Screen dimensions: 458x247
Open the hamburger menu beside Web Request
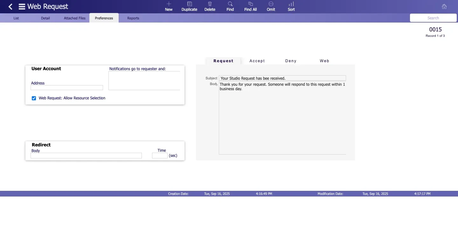[22, 6]
